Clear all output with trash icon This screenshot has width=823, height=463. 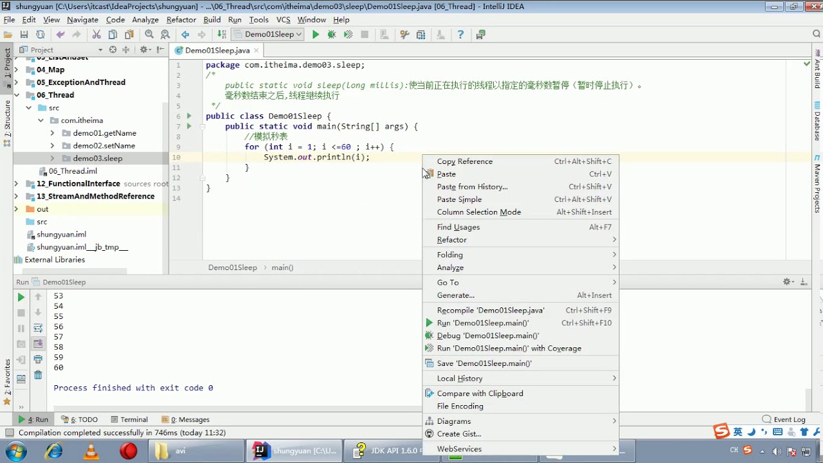point(38,376)
